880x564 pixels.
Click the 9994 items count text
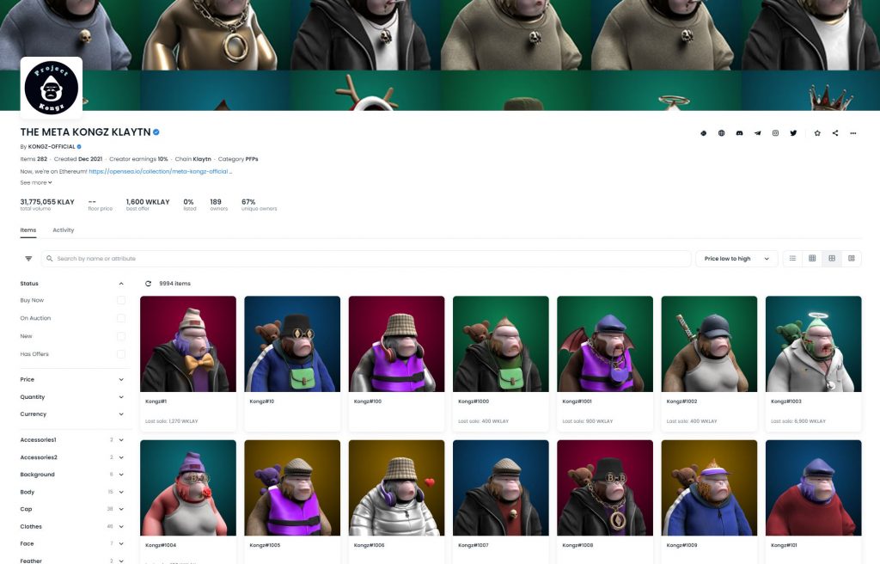(174, 284)
